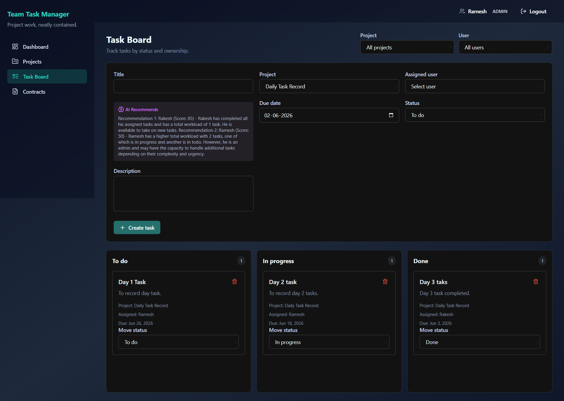
Task: Click the user profile icon beside Ramesh
Action: pos(462,11)
